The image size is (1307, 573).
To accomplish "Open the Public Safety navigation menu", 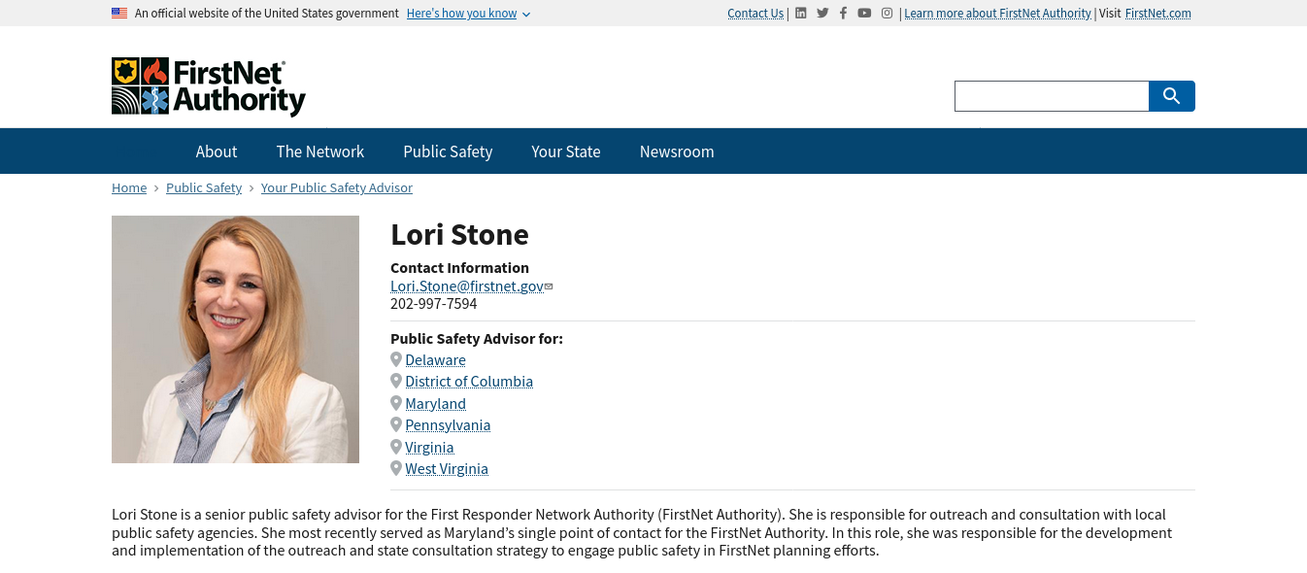I will tap(448, 152).
